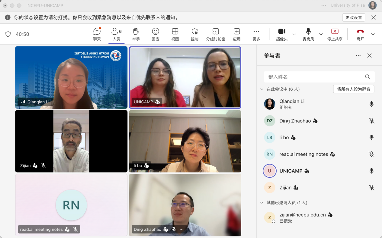Open the apps (应用) icon

coord(237,32)
